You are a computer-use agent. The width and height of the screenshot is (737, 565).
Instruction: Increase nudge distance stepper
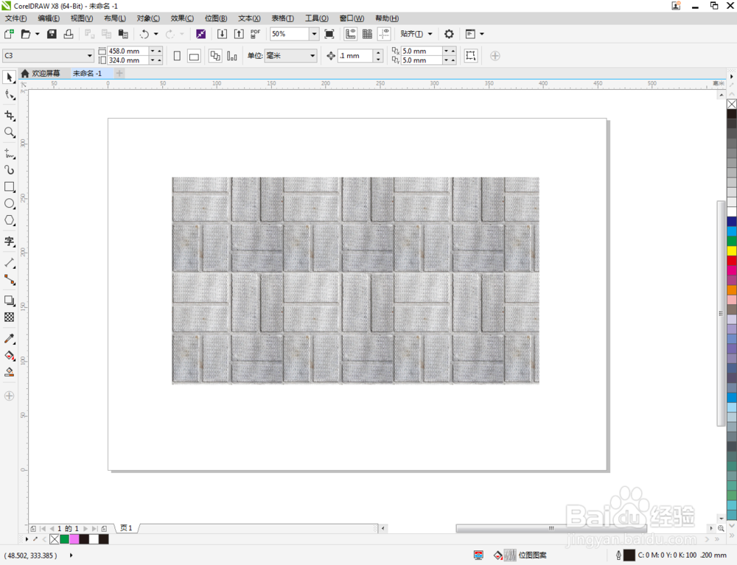click(x=378, y=52)
